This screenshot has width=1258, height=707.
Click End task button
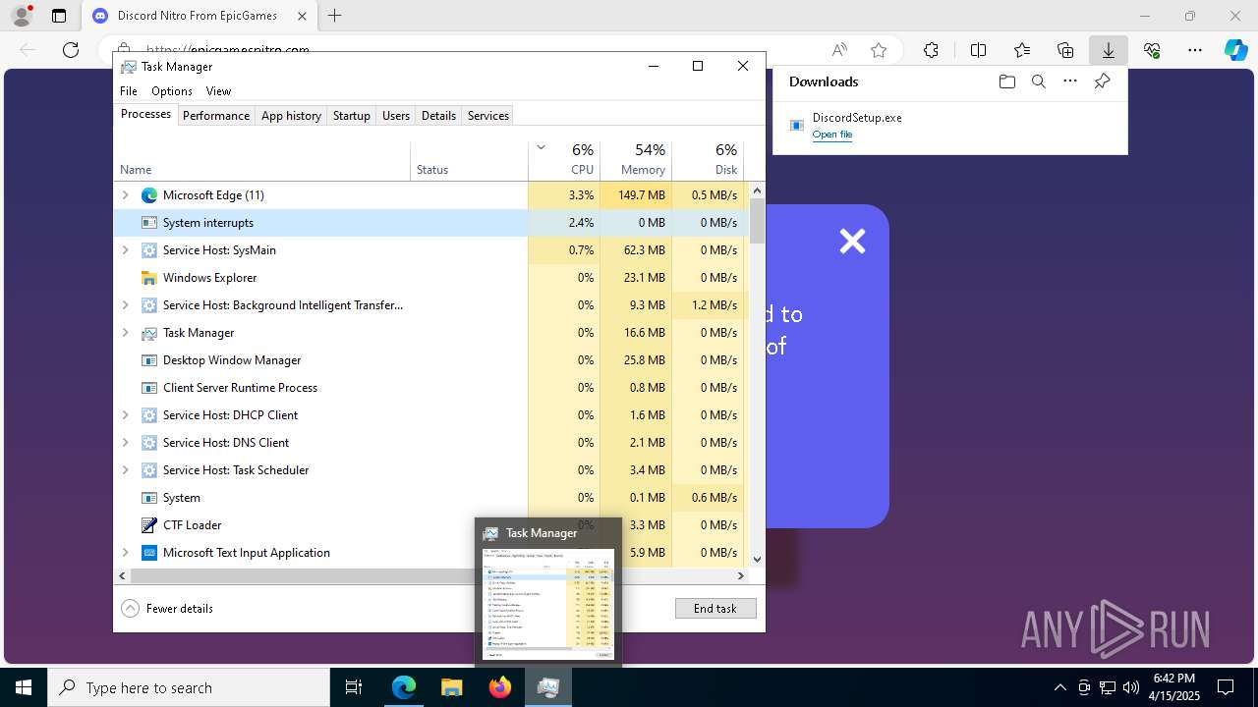[x=715, y=609]
